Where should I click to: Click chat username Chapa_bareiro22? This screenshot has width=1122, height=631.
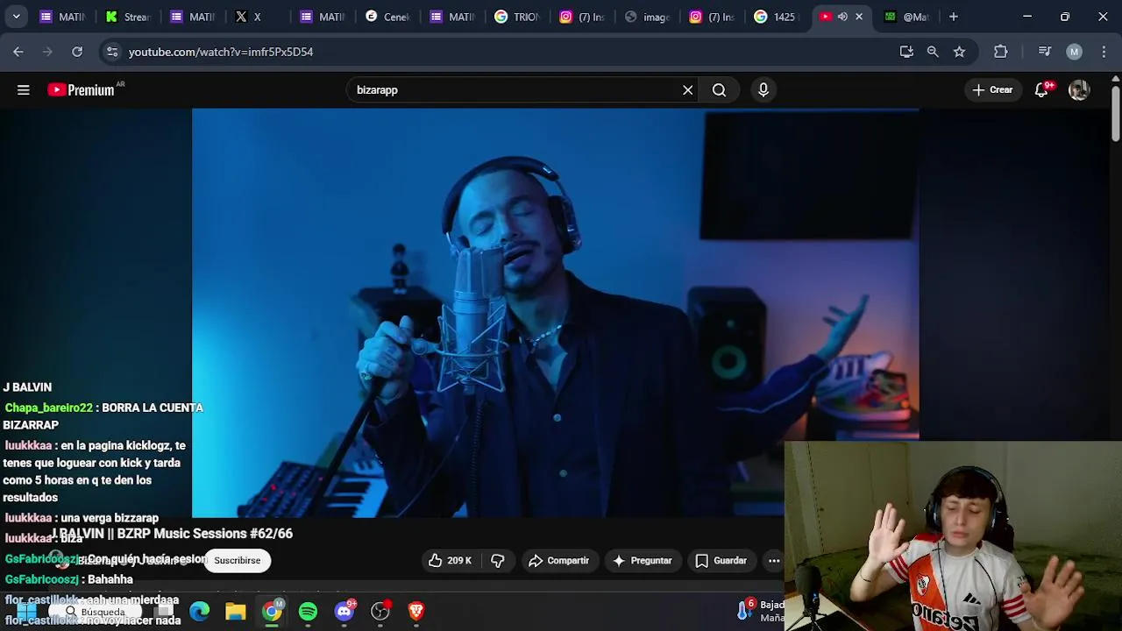point(48,408)
